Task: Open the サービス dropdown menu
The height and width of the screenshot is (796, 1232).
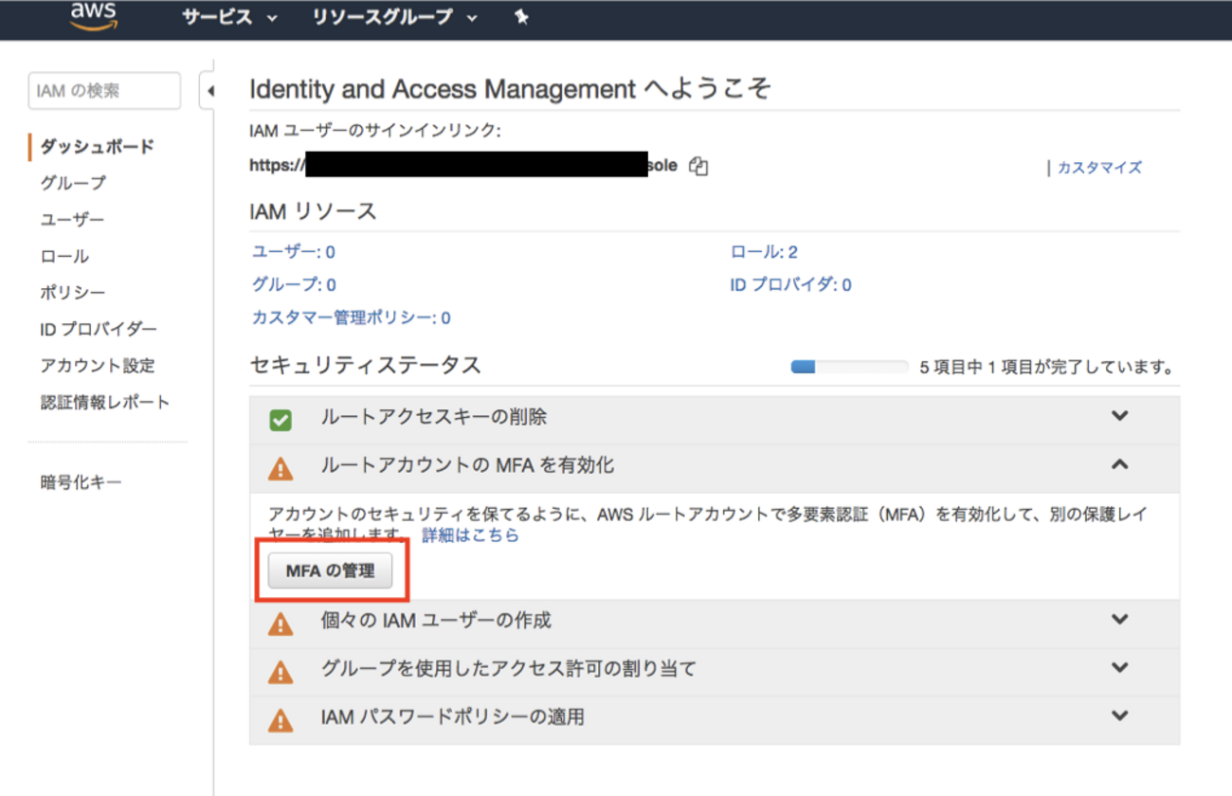Action: [x=229, y=17]
